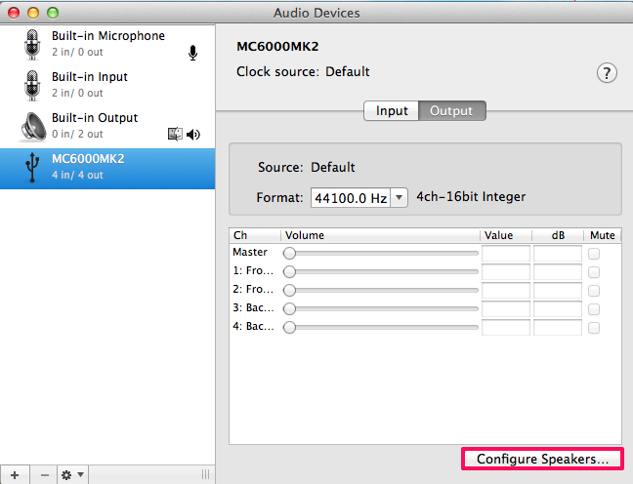
Task: Switch to the Input tab
Action: pos(392,111)
